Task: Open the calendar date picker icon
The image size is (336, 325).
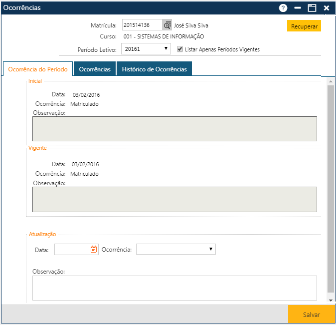Action: (x=94, y=250)
